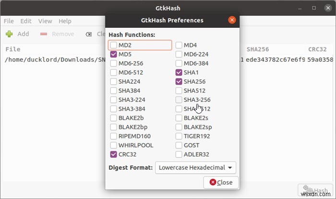This screenshot has width=336, height=199.
Task: Uncheck the MD5 hash function
Action: click(x=113, y=54)
